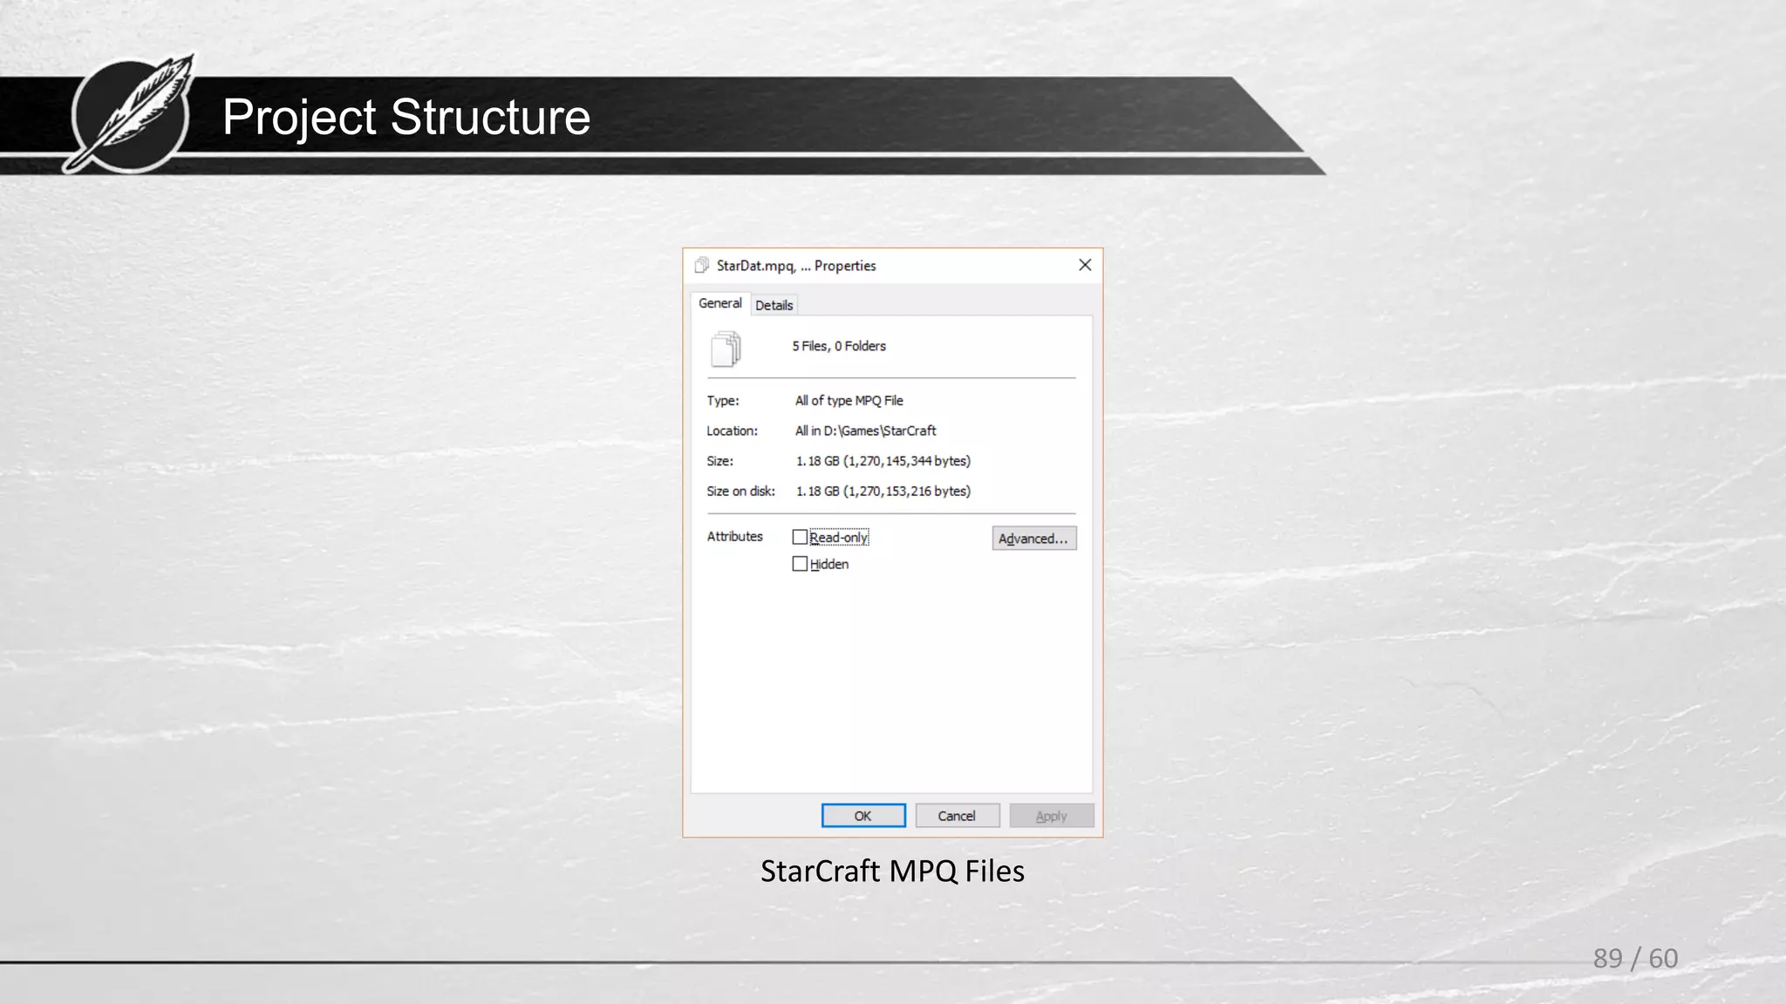1786x1004 pixels.
Task: Dismiss dialog using Cancel button
Action: coord(957,816)
